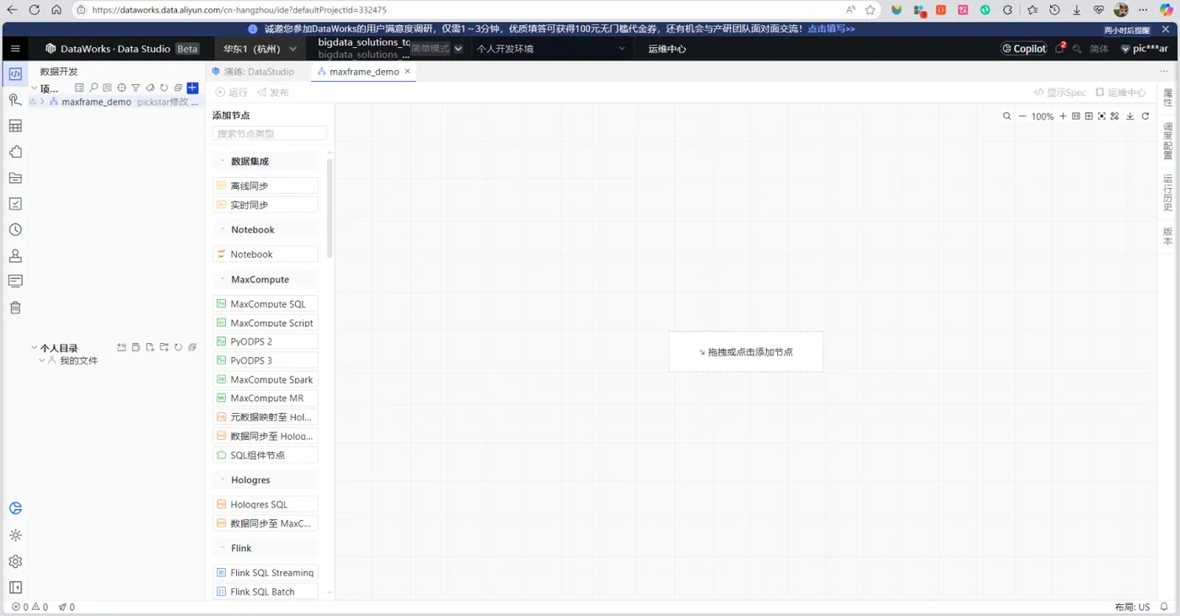The width and height of the screenshot is (1180, 616).
Task: Click the 拖拽或点击添加节点 placeholder
Action: click(746, 351)
